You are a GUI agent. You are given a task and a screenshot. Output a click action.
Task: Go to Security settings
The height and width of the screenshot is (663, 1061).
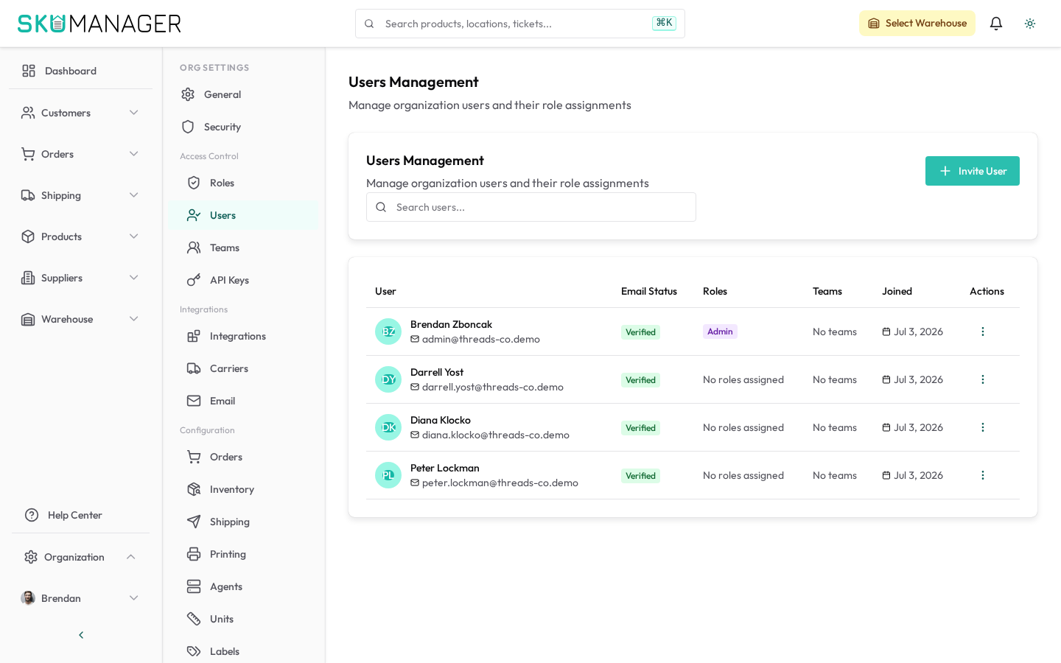tap(244, 127)
